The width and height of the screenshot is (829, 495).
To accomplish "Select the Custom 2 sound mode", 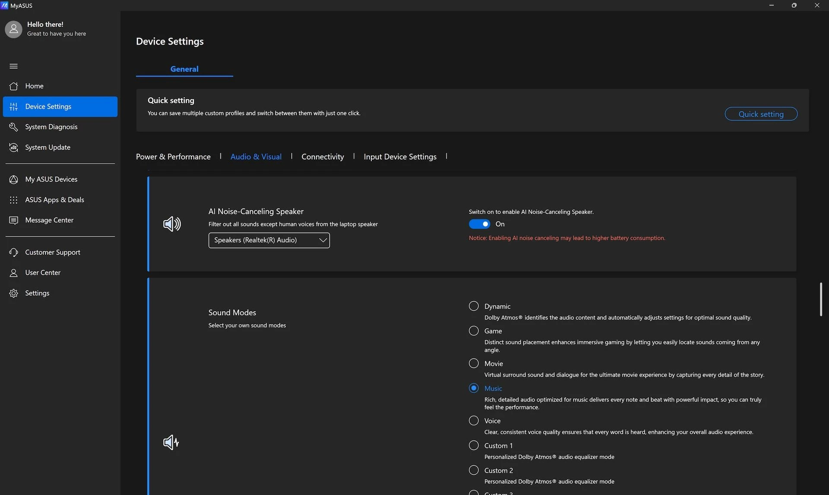I will 474,470.
